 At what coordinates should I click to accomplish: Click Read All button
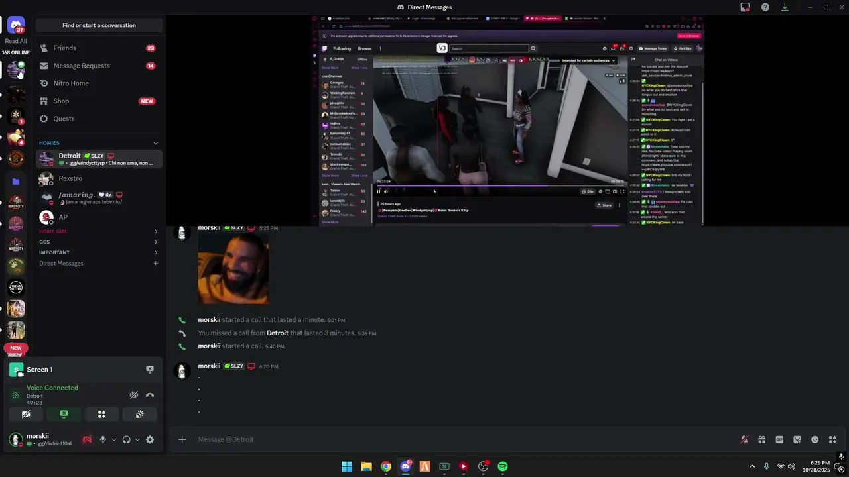16,41
